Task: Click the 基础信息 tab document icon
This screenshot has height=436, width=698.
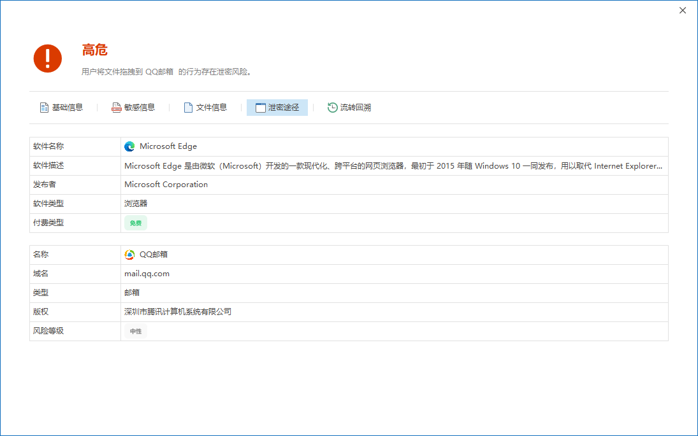Action: [44, 108]
